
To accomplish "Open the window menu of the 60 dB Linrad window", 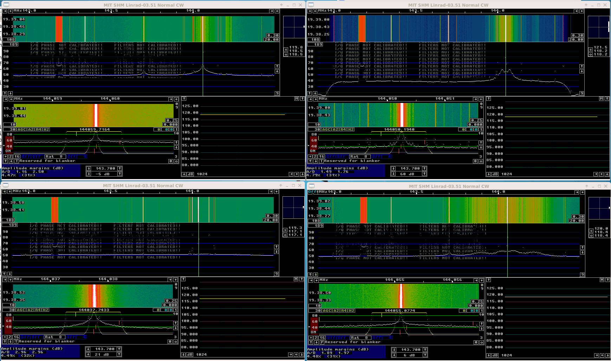I will tap(311, 5).
